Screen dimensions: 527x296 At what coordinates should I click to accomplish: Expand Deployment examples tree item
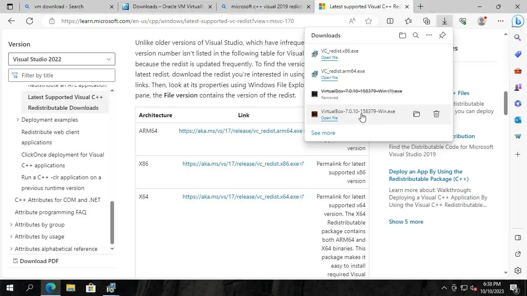click(x=18, y=120)
